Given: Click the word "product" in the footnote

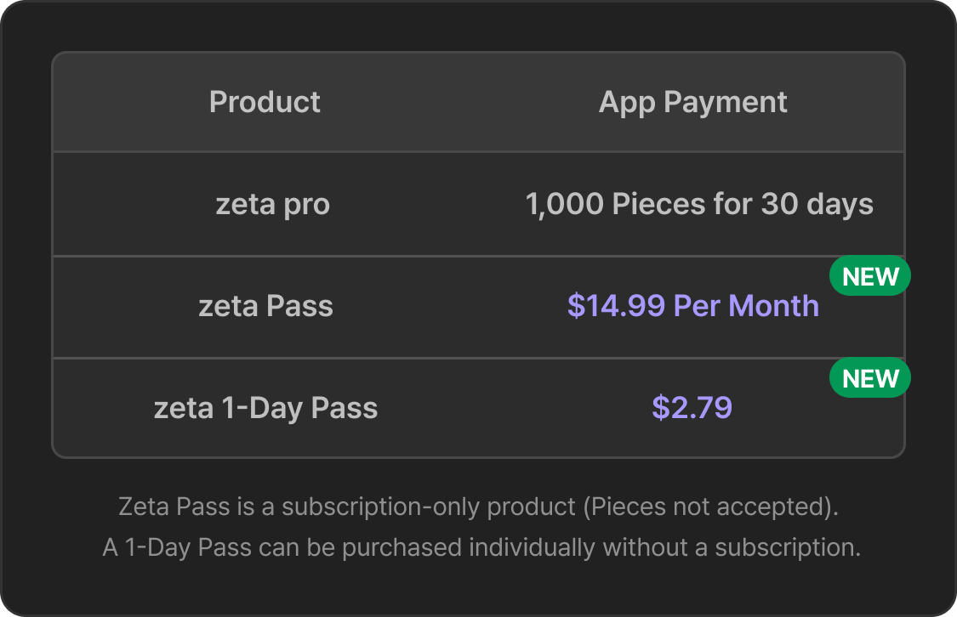Looking at the screenshot, I should (530, 507).
